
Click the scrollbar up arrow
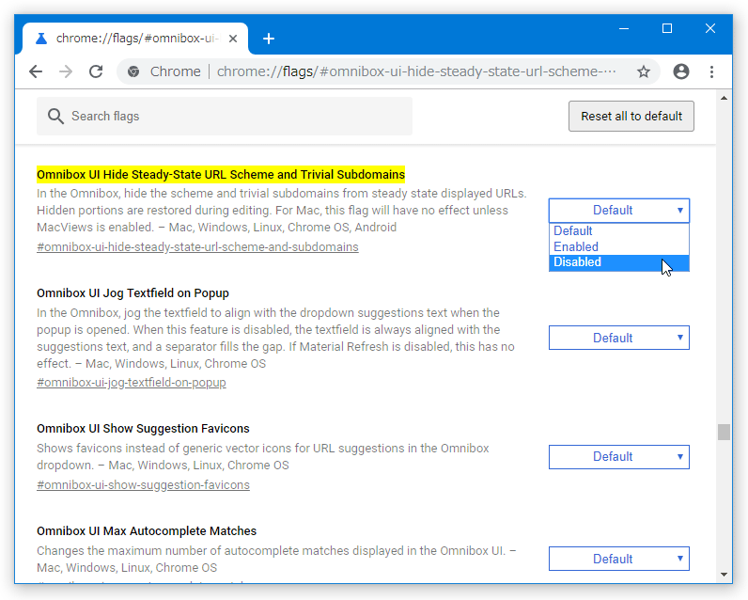click(x=724, y=98)
